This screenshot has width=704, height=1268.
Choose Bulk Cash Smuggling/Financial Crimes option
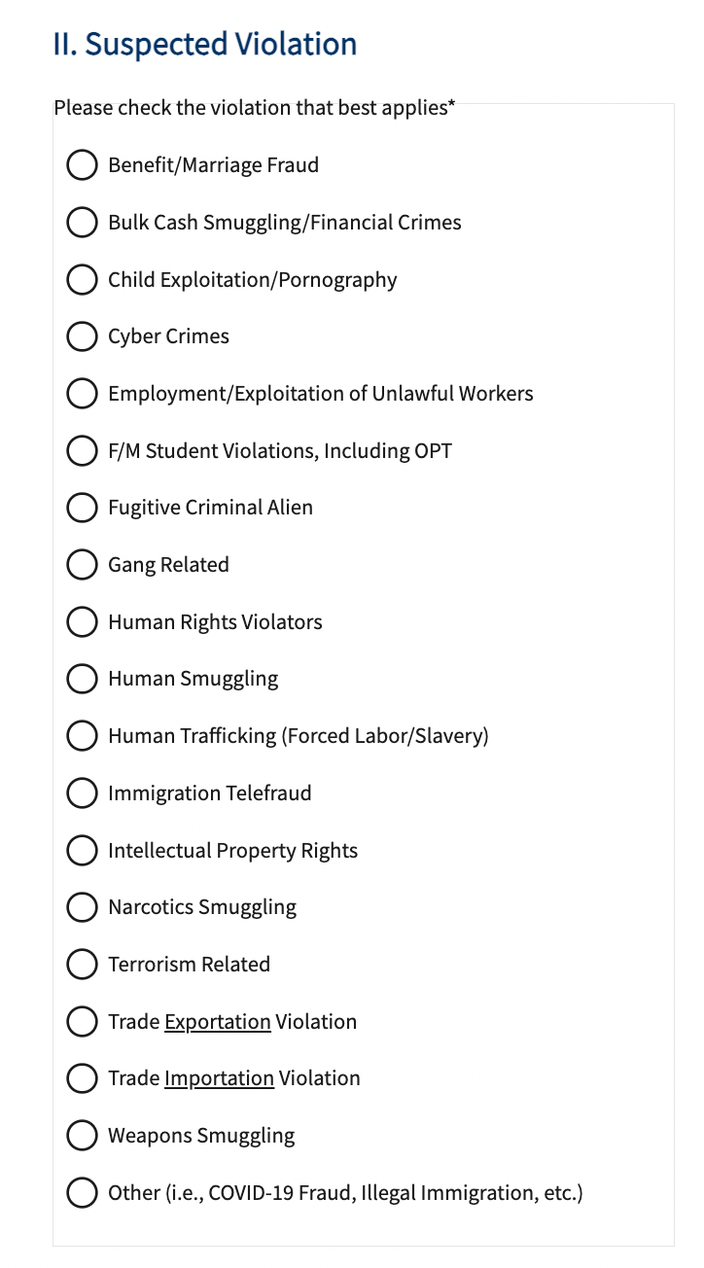click(82, 223)
